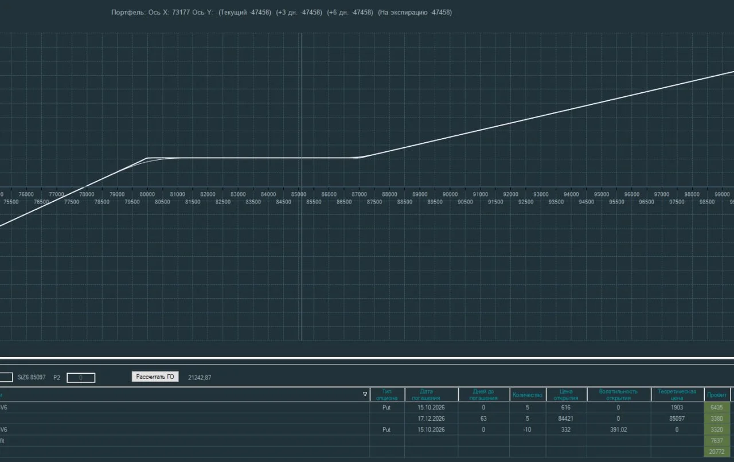Select the Put cell in the -10 quantity row
Image resolution: width=734 pixels, height=462 pixels.
[x=386, y=429]
